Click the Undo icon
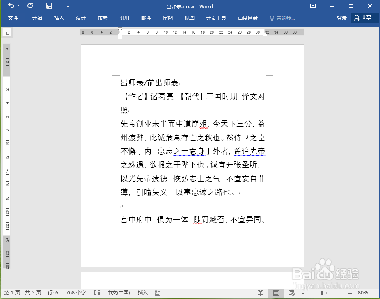This screenshot has width=380, height=299. point(10,6)
